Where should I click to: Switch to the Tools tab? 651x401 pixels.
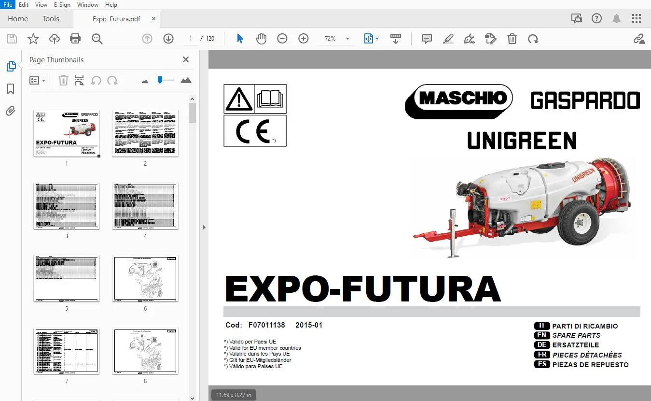click(51, 19)
